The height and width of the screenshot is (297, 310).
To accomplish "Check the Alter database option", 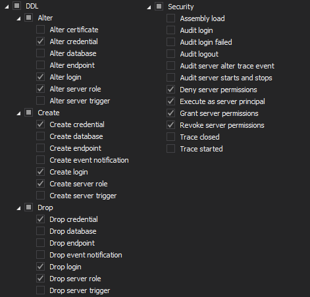I will pyautogui.click(x=40, y=53).
